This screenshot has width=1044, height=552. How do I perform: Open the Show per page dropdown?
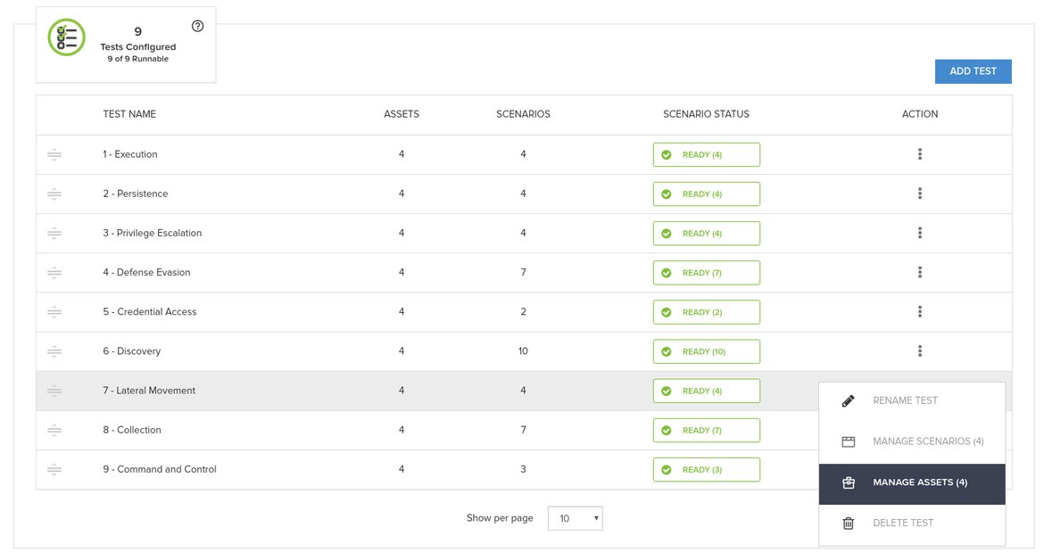576,519
